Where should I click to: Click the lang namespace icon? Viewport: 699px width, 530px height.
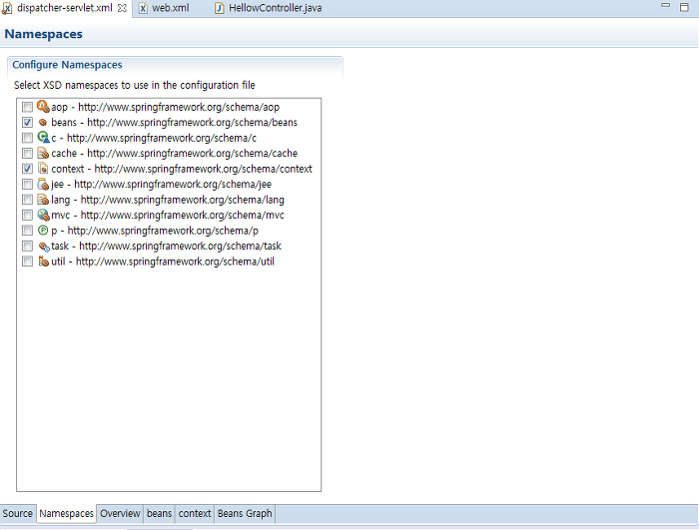[43, 200]
